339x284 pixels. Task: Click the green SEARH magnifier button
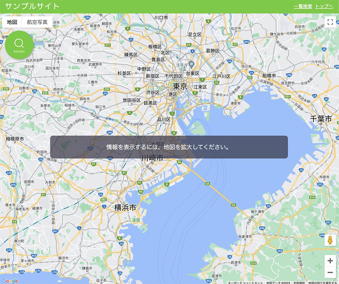[x=19, y=45]
